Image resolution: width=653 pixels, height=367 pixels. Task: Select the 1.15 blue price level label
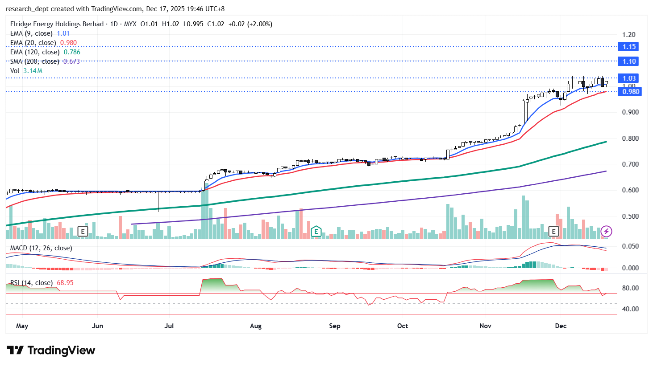[x=629, y=47]
